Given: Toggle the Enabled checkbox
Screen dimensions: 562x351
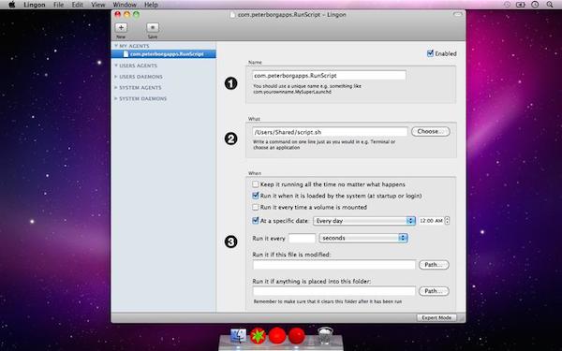Looking at the screenshot, I should pos(431,53).
